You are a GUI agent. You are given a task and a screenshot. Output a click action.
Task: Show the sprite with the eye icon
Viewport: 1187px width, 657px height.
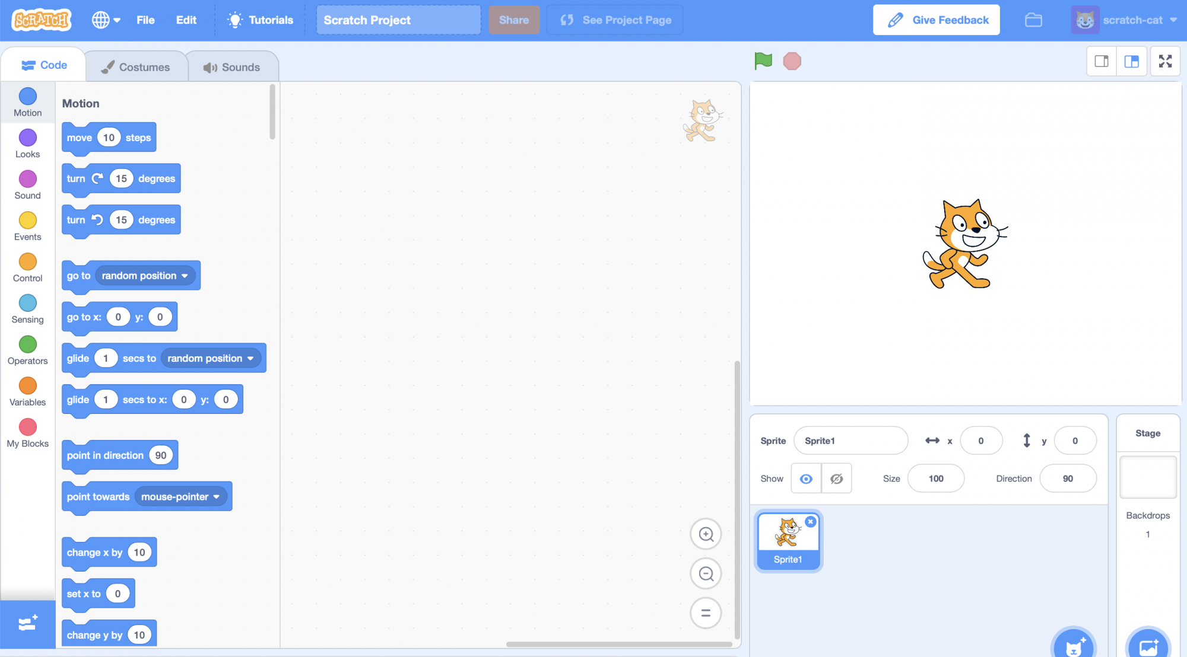(x=806, y=479)
